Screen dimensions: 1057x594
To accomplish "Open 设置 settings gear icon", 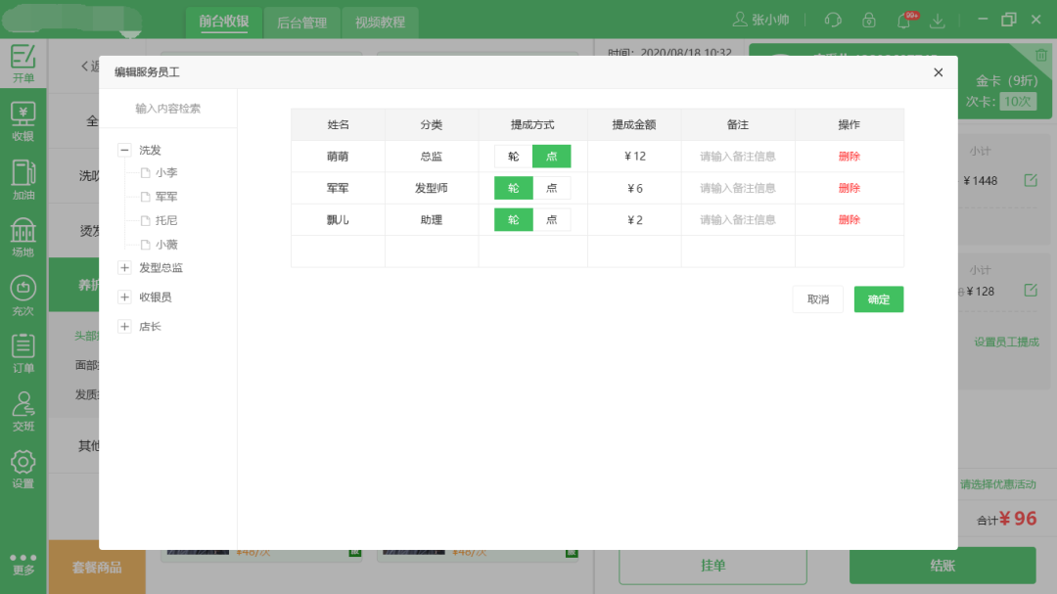I will point(23,468).
